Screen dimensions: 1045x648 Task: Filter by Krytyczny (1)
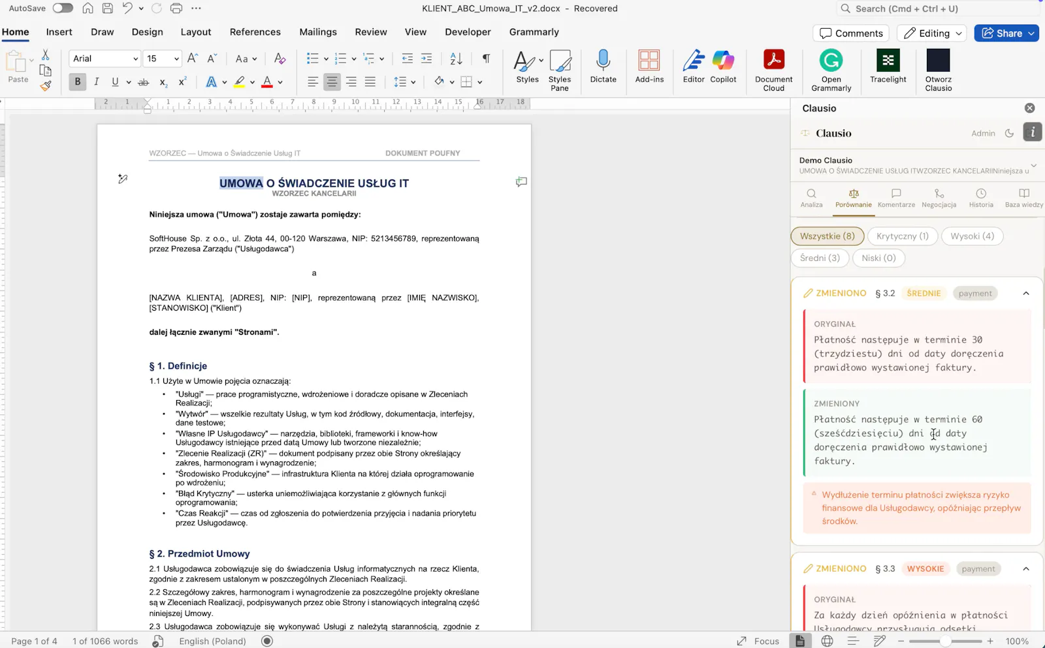pos(902,236)
